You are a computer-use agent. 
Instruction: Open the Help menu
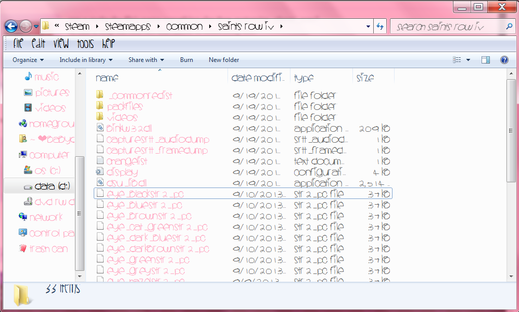pyautogui.click(x=108, y=43)
